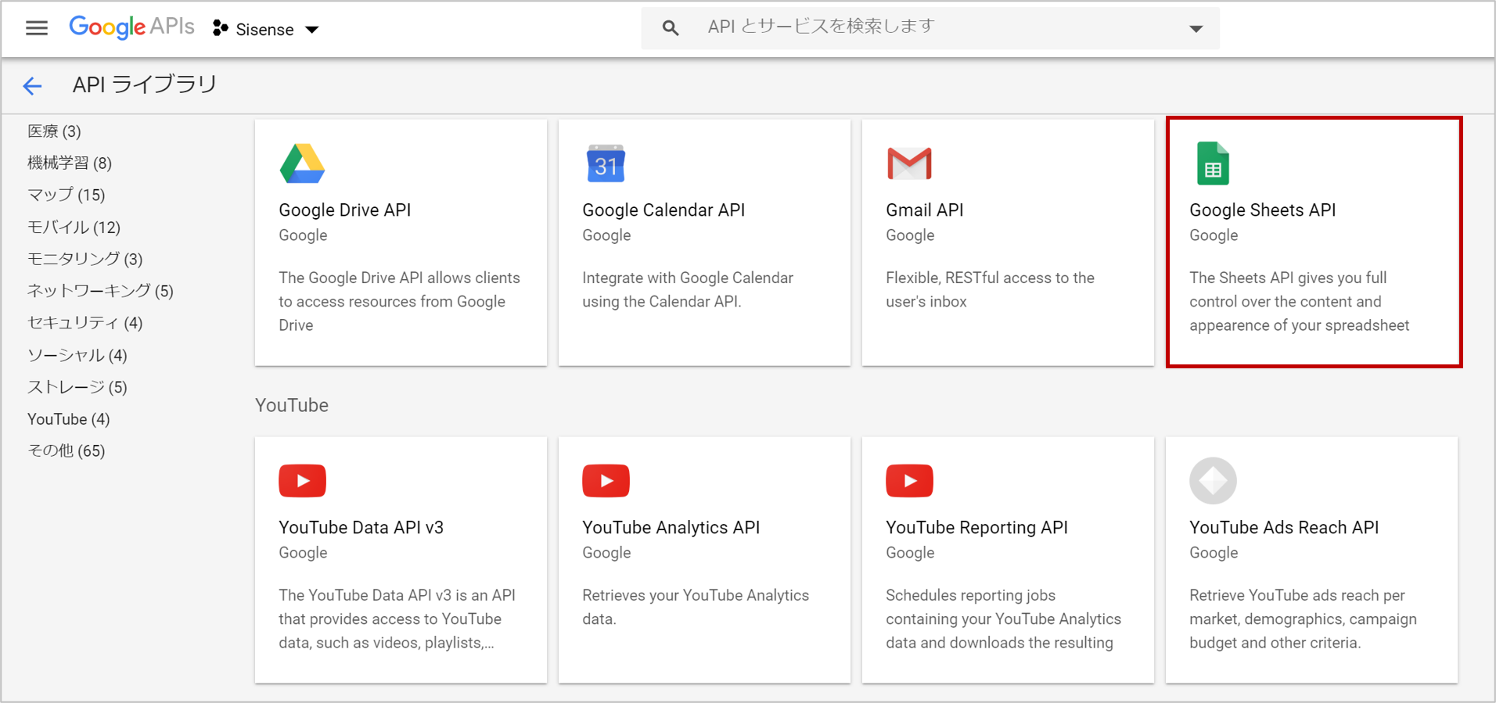Filter by ネットワーキング (5) category

pyautogui.click(x=100, y=291)
